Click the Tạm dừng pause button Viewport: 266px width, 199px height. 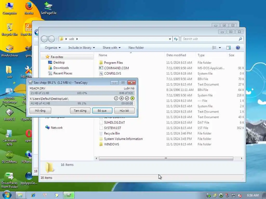pos(80,111)
